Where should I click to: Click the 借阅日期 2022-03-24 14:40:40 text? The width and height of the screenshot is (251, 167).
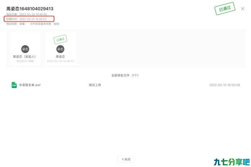(x=27, y=14)
